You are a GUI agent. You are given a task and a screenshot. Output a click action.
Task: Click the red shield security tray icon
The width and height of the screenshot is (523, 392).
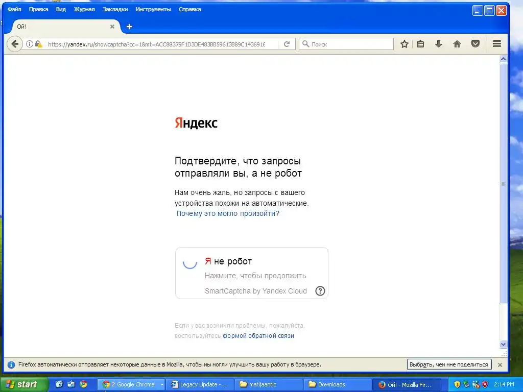pyautogui.click(x=485, y=384)
